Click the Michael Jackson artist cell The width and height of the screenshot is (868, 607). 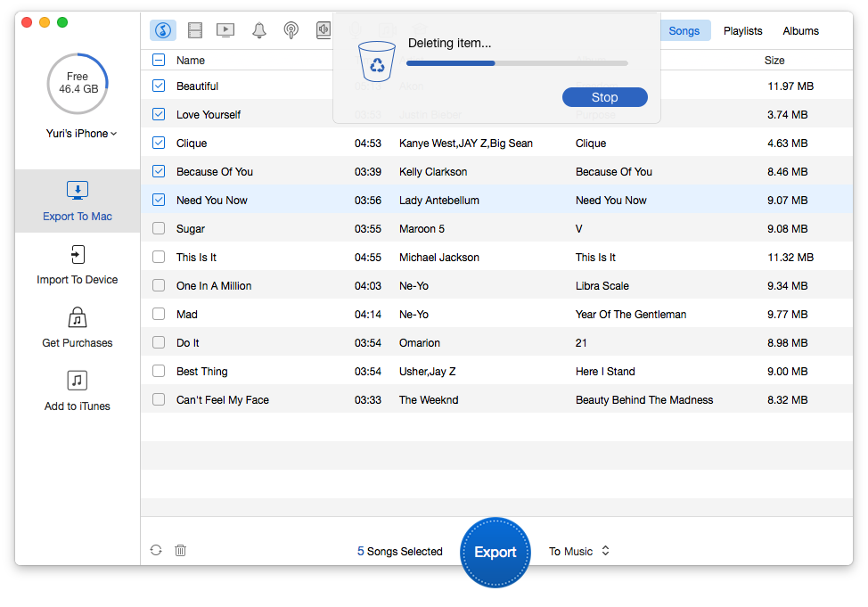[x=439, y=257]
